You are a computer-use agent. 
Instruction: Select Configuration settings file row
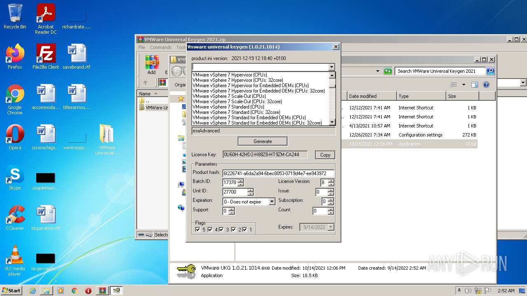pos(412,135)
